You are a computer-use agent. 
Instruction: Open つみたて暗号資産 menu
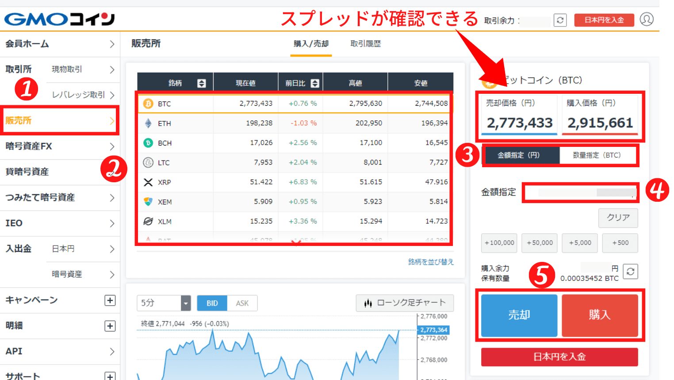pyautogui.click(x=60, y=197)
